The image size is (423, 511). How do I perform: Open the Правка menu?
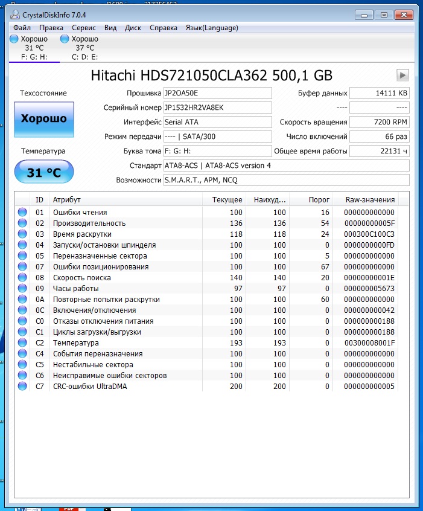(51, 28)
